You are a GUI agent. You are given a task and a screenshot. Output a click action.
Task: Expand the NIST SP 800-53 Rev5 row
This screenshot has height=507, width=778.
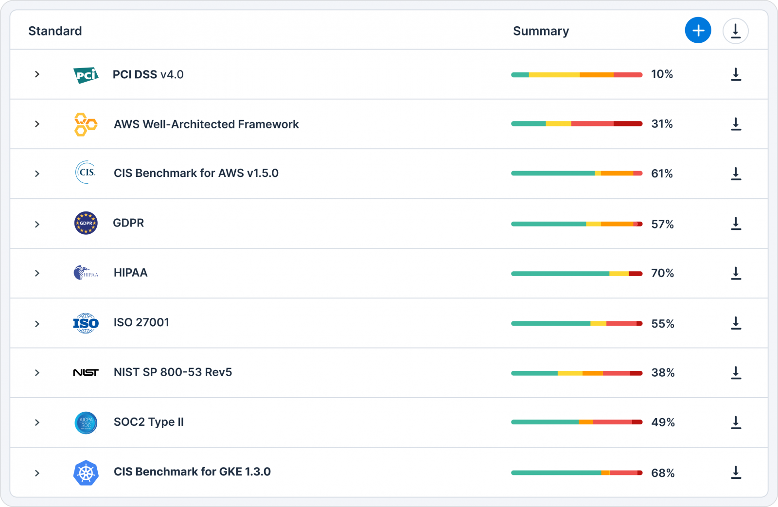tap(37, 373)
